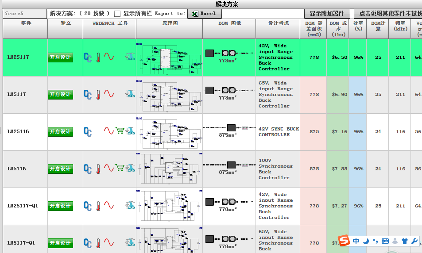Click the LM25117-Q1 CC compensation icon
Image resolution: width=422 pixels, height=253 pixels.
pos(88,206)
